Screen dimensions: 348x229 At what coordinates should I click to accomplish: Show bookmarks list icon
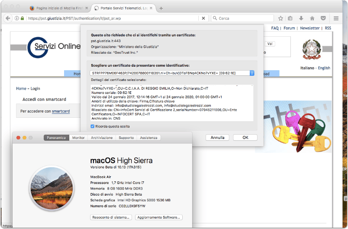290,18
